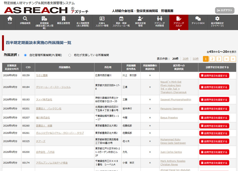Open worker Dewa Gede Sastrawan link
This screenshot has width=238, height=171.
coord(173,143)
